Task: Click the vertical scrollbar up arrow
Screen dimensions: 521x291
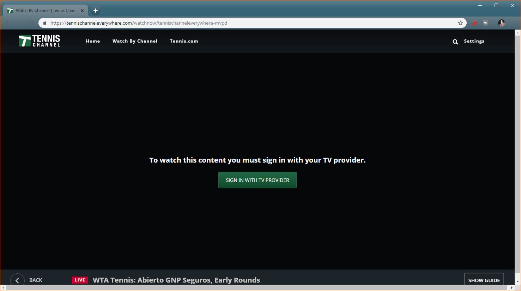Action: pos(518,33)
